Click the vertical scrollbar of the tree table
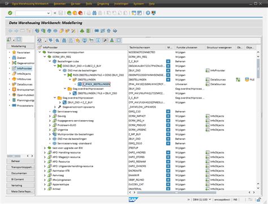 [258, 69]
